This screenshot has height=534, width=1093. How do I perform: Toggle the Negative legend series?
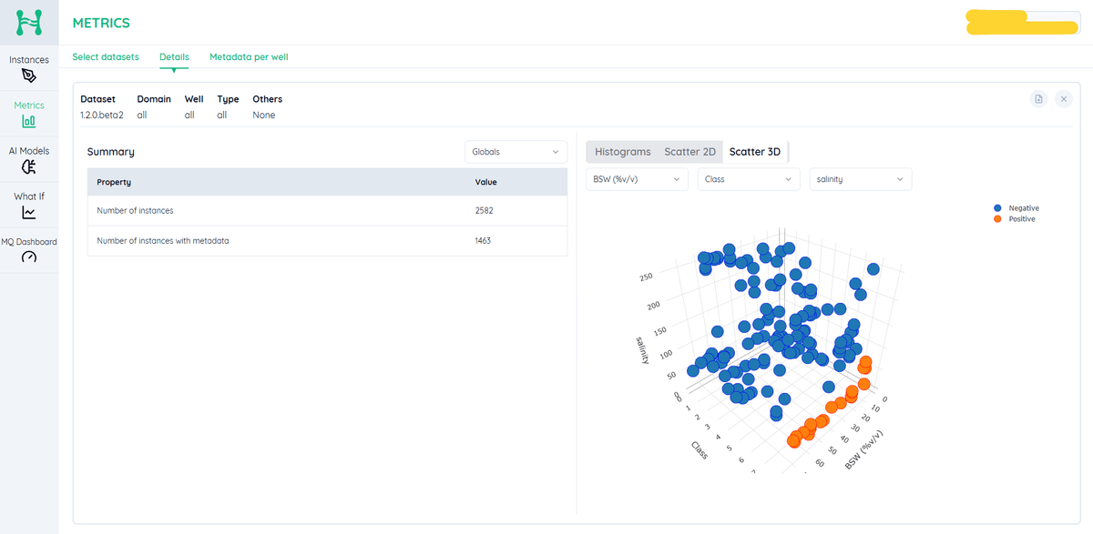click(x=1016, y=208)
